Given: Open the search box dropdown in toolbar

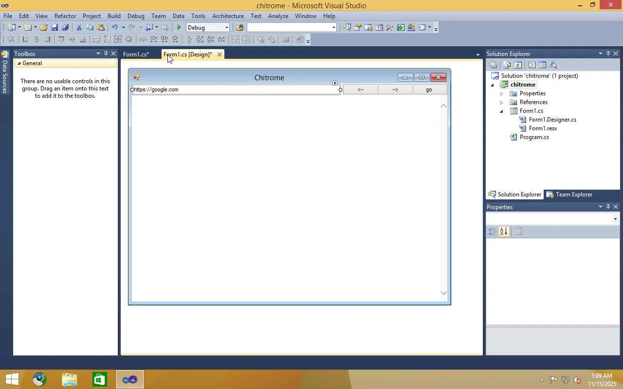Looking at the screenshot, I should coord(333,28).
